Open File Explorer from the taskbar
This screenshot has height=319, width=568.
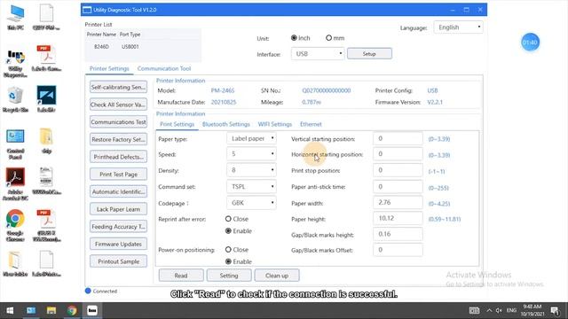pyautogui.click(x=51, y=310)
